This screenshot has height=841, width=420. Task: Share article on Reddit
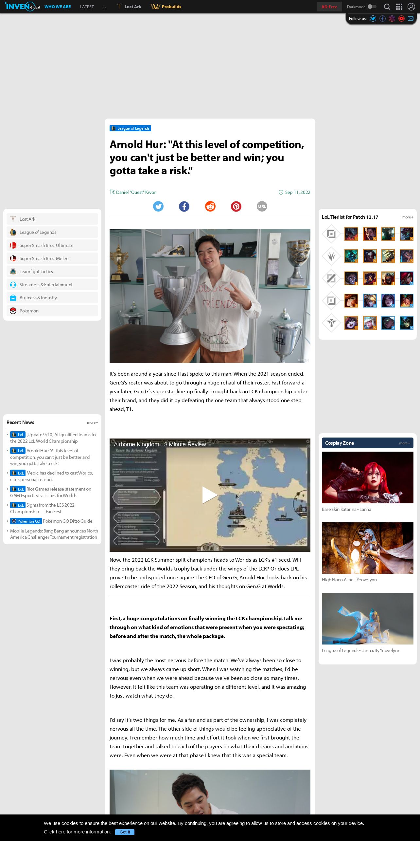[210, 206]
